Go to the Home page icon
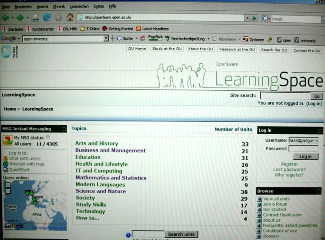This screenshot has height=240, width=325. pyautogui.click(x=70, y=17)
